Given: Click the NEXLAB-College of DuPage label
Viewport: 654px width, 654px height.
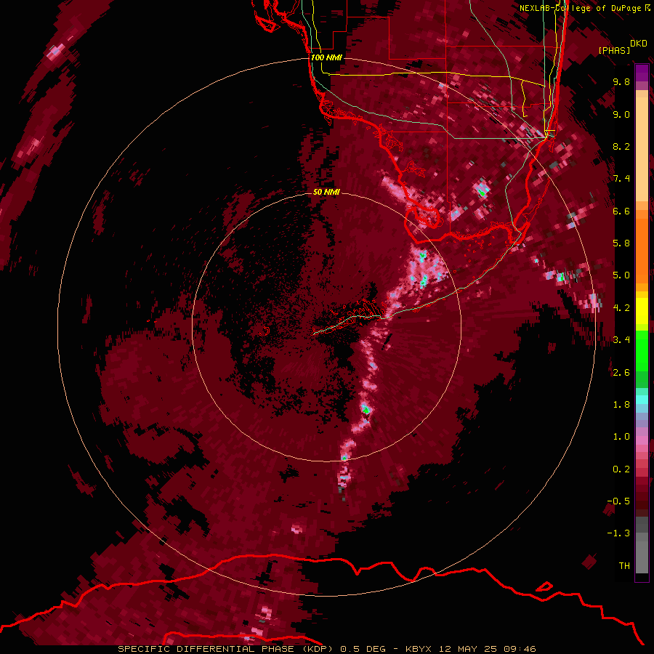Looking at the screenshot, I should (580, 8).
